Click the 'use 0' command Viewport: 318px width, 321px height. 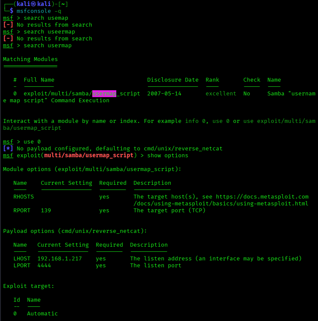32,142
